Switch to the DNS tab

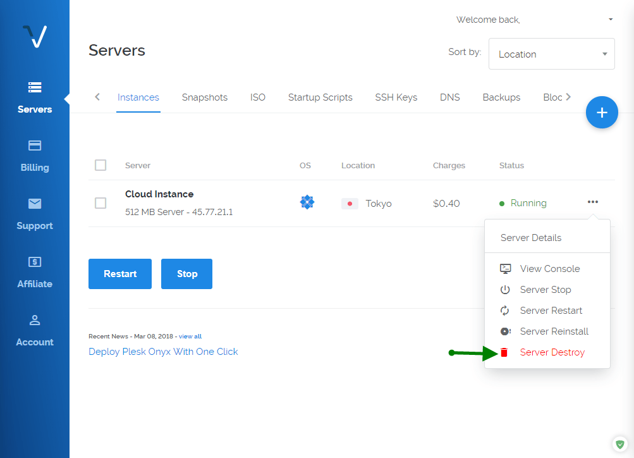click(x=450, y=97)
